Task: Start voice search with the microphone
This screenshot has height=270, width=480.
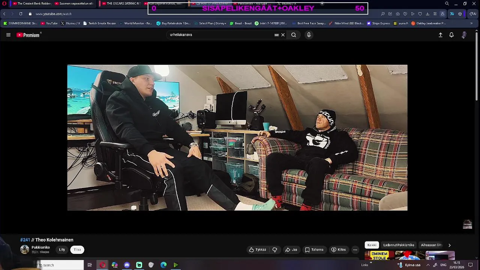Action: [309, 35]
